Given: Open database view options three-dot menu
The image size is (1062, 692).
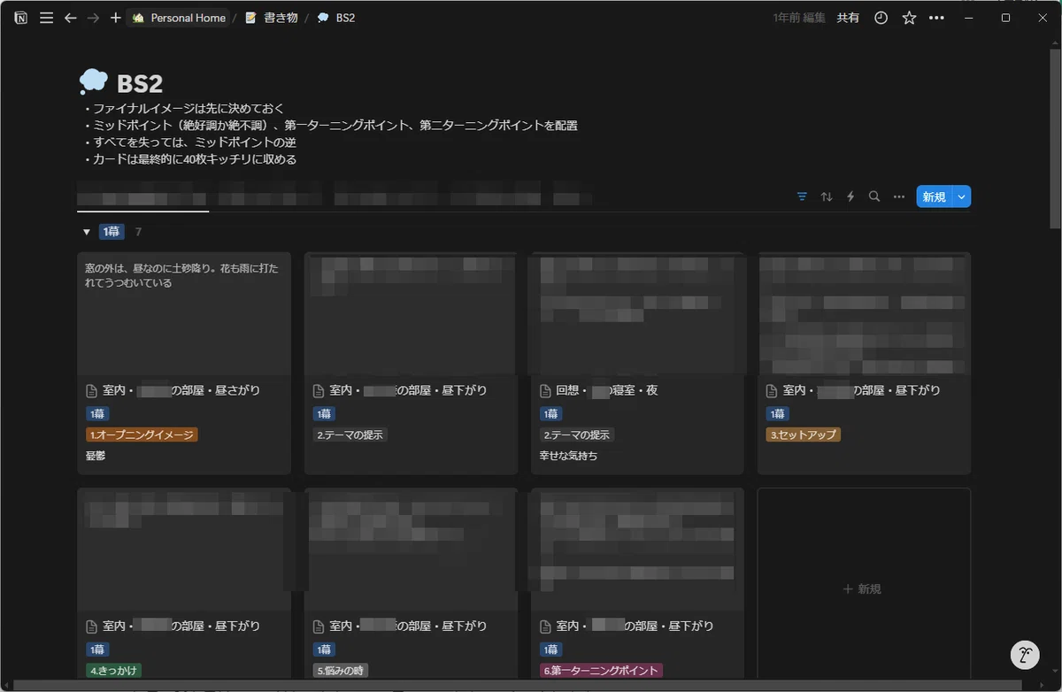Looking at the screenshot, I should tap(898, 196).
